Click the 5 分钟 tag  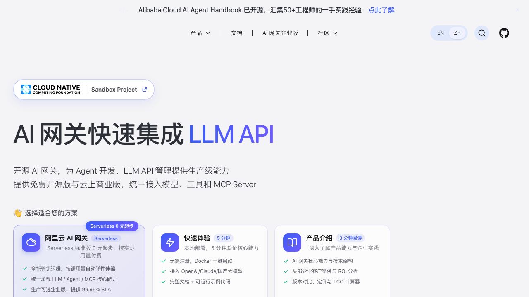[224, 238]
